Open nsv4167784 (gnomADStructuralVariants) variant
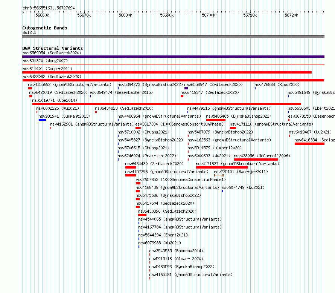The image size is (335, 293). pyautogui.click(x=180, y=227)
